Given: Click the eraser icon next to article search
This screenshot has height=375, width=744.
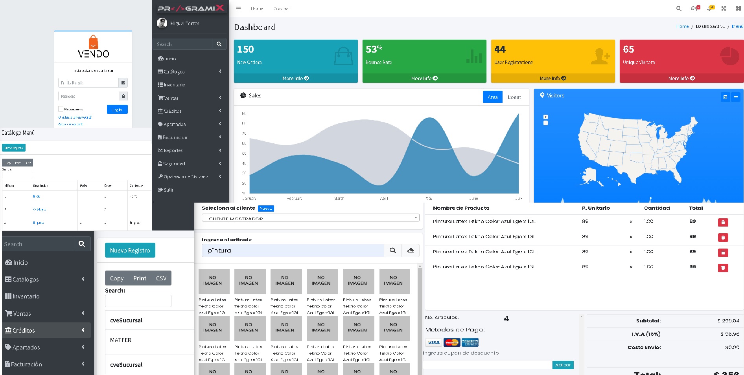Looking at the screenshot, I should (x=411, y=251).
